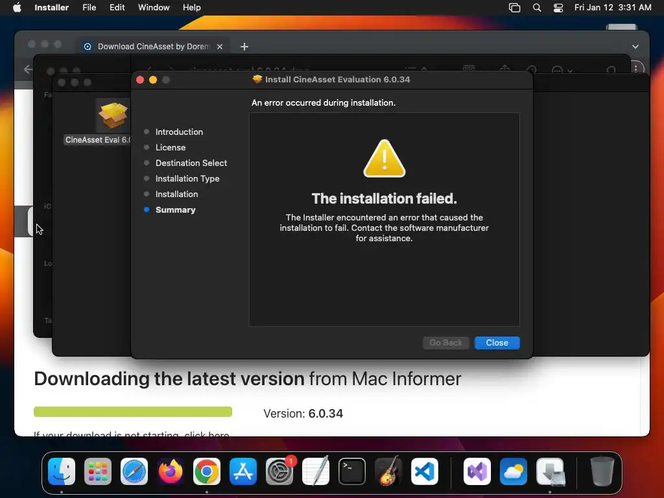Click the date and time in the menu bar
The width and height of the screenshot is (664, 498).
[x=612, y=8]
